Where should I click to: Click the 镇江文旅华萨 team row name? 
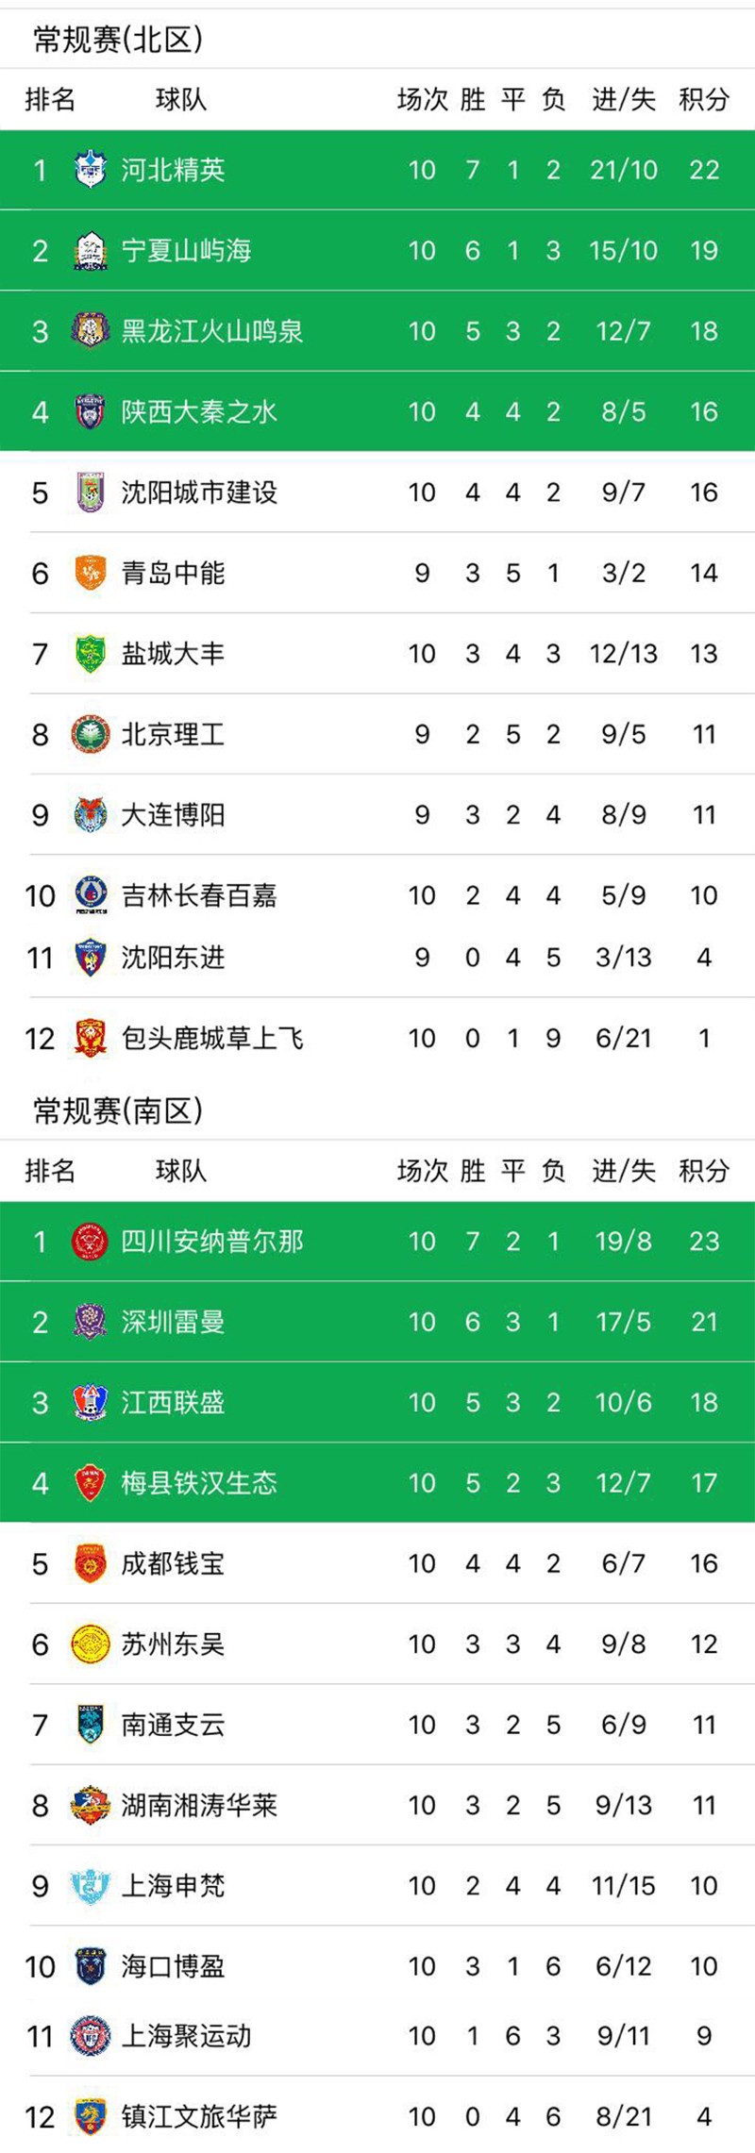coord(199,2116)
